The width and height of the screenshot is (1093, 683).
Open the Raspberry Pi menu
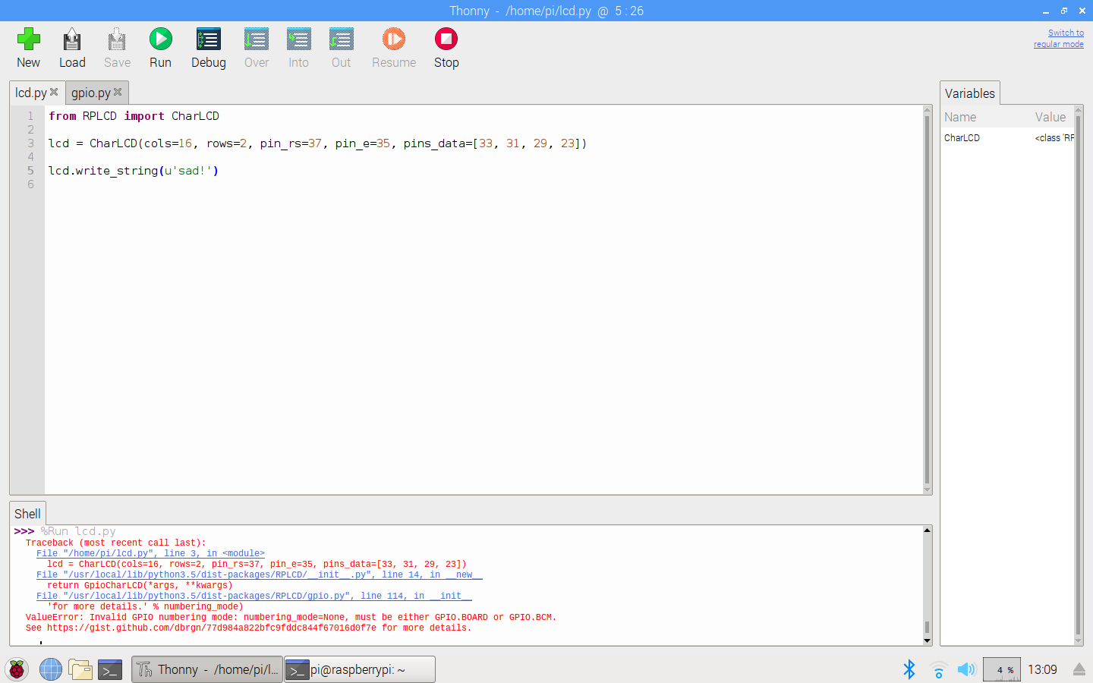[x=17, y=669]
